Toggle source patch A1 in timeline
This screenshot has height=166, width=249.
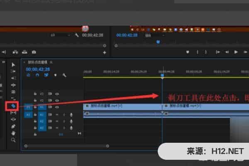(x=28, y=115)
